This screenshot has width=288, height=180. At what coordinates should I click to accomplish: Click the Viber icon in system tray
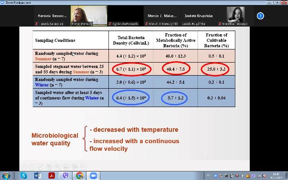[253, 176]
